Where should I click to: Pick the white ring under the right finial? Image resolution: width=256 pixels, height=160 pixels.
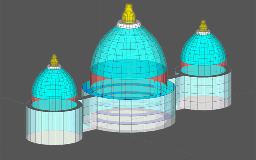[x=203, y=32]
